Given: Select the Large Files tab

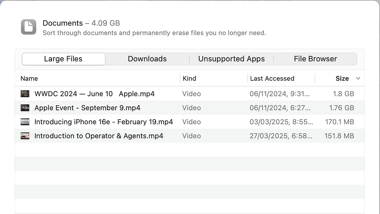Looking at the screenshot, I should (64, 59).
